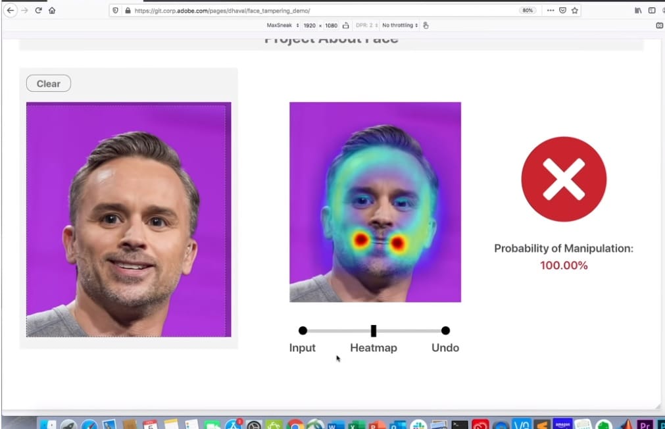Open Microsoft Outlook in the dock
Screen dimensions: 665x429
(x=397, y=424)
